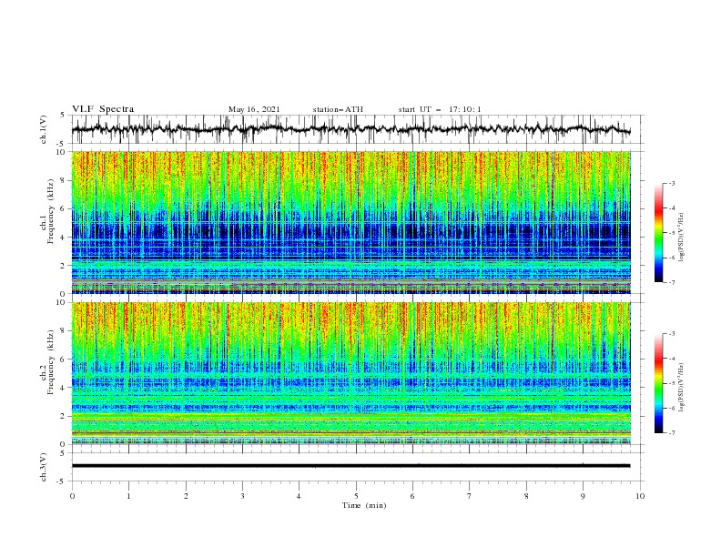Image resolution: width=721 pixels, height=557 pixels.
Task: Click the ch.2 'log(PSD)(V²/Hz)' colorbar label
Action: pyautogui.click(x=681, y=388)
